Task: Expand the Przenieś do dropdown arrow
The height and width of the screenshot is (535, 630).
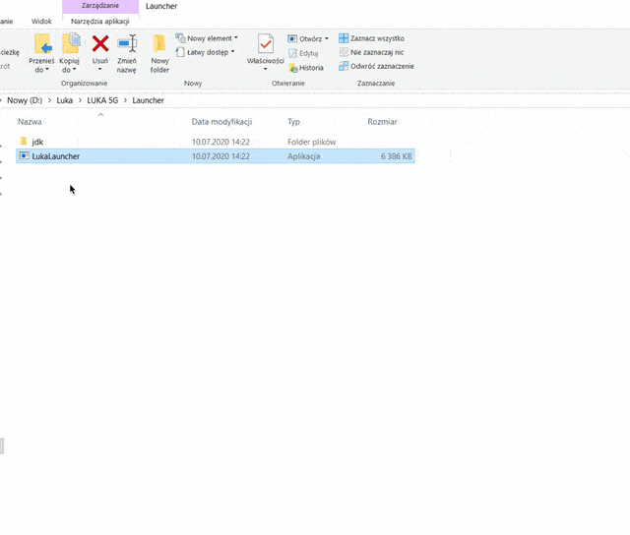Action: pyautogui.click(x=47, y=70)
